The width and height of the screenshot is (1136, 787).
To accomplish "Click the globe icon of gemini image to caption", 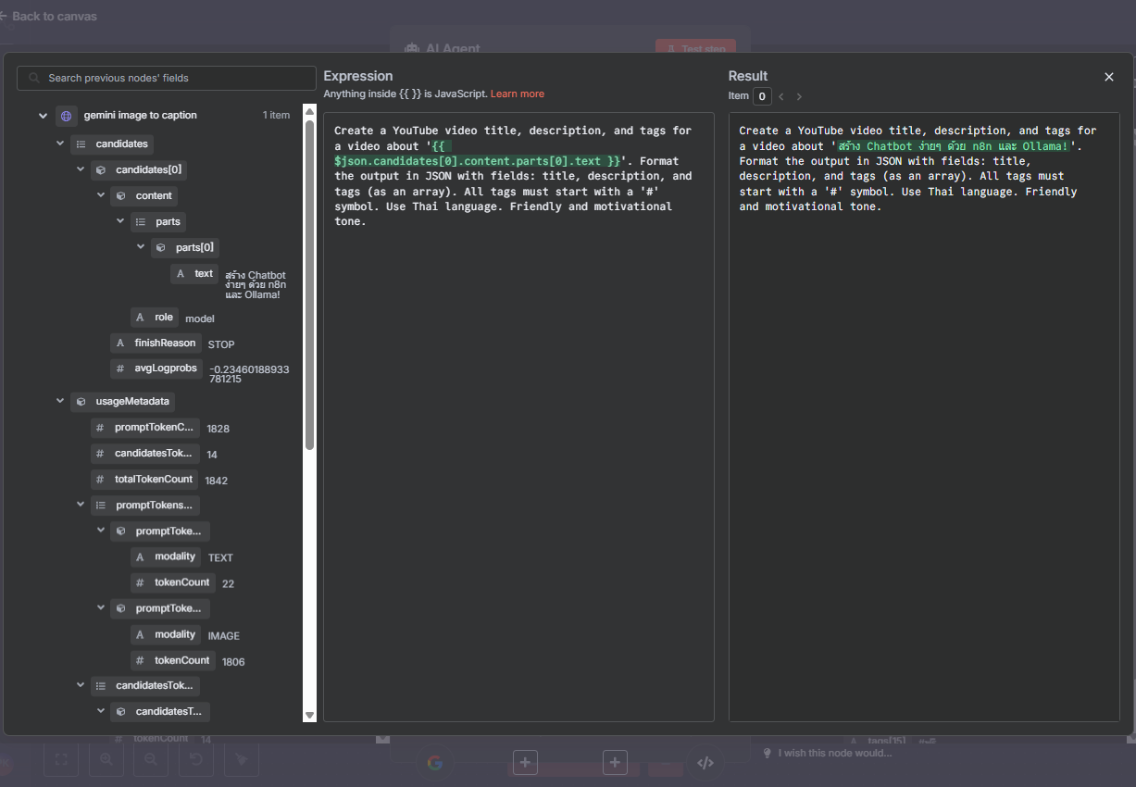I will tap(65, 116).
